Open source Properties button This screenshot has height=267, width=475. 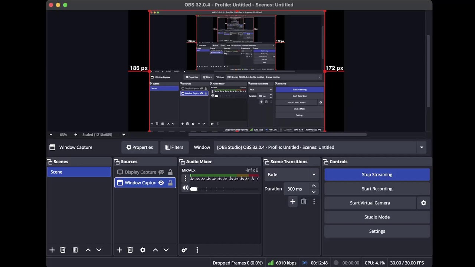(140, 147)
